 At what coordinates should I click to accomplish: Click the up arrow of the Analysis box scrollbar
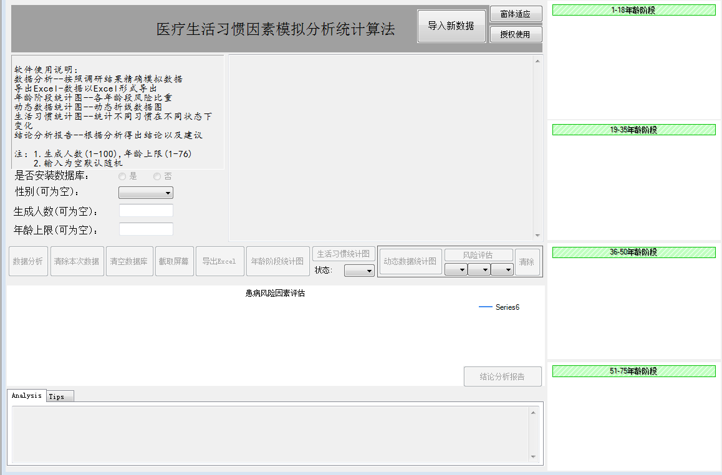point(533,413)
